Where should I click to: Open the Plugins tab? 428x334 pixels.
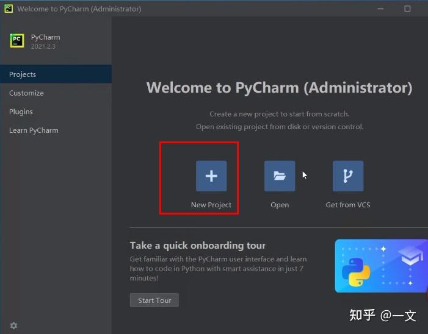(x=56, y=112)
